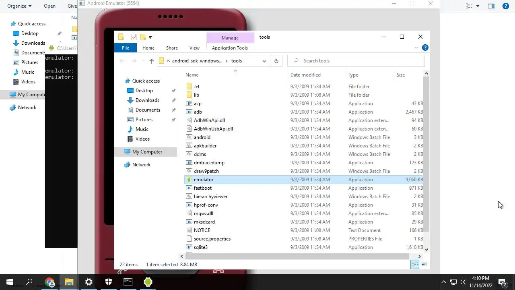Click the Help question mark in tools window
This screenshot has height=290, width=515.
[425, 48]
